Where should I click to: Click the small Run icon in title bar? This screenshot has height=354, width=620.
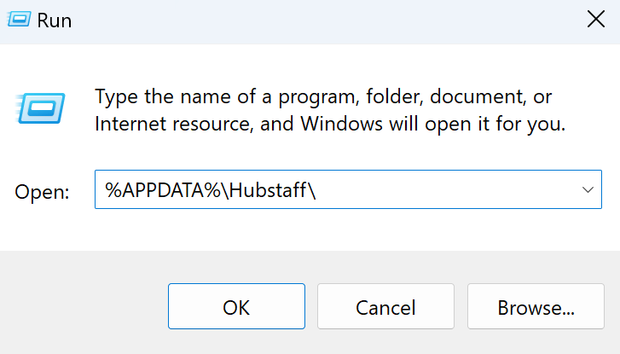coord(19,19)
